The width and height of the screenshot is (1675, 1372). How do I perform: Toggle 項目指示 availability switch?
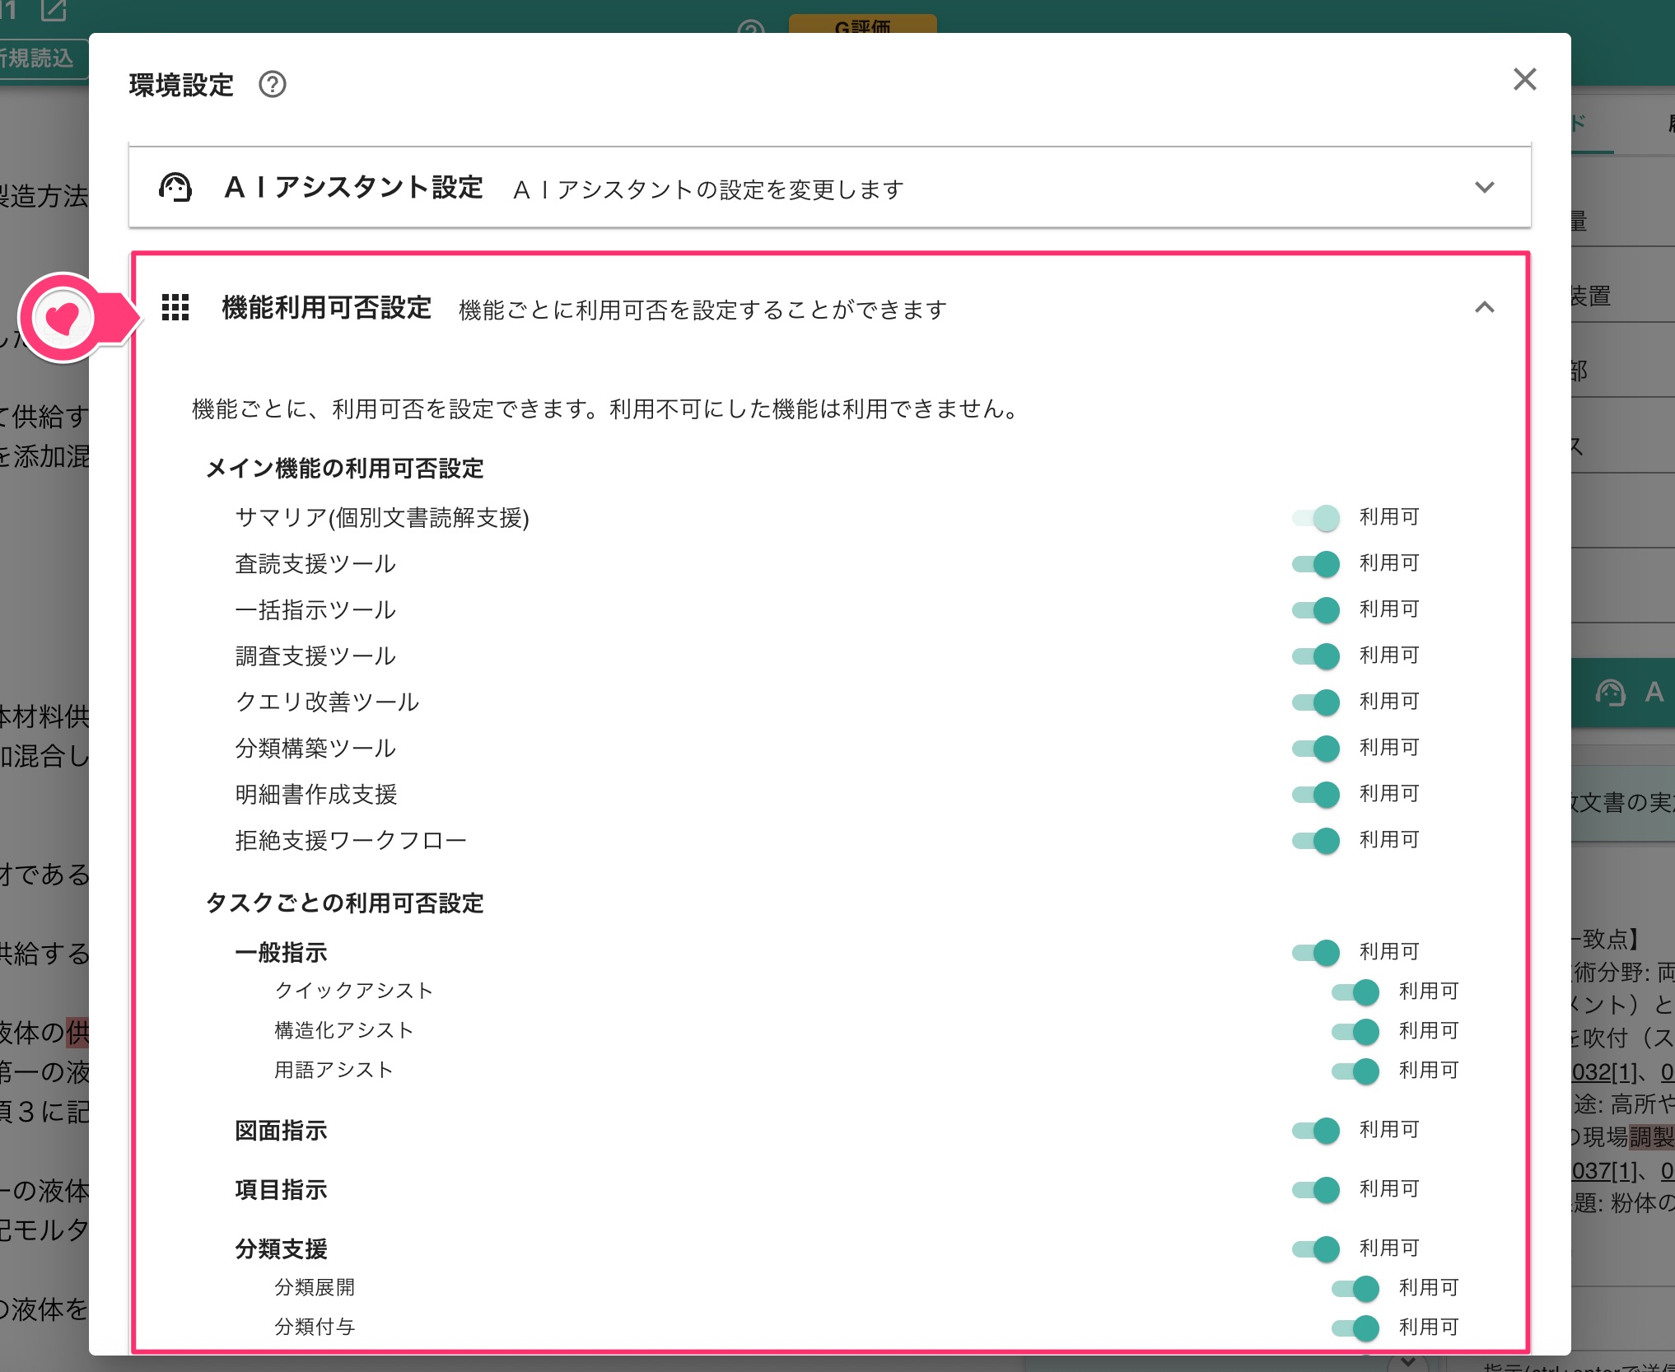(1316, 1189)
